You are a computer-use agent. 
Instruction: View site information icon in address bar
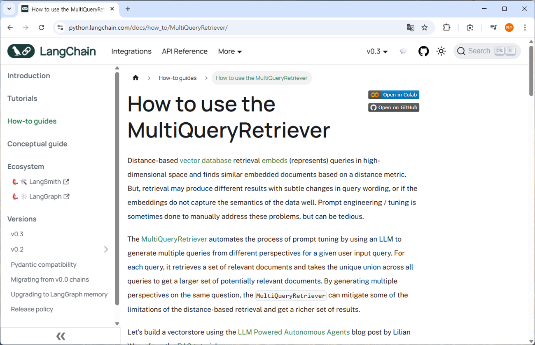[60, 28]
